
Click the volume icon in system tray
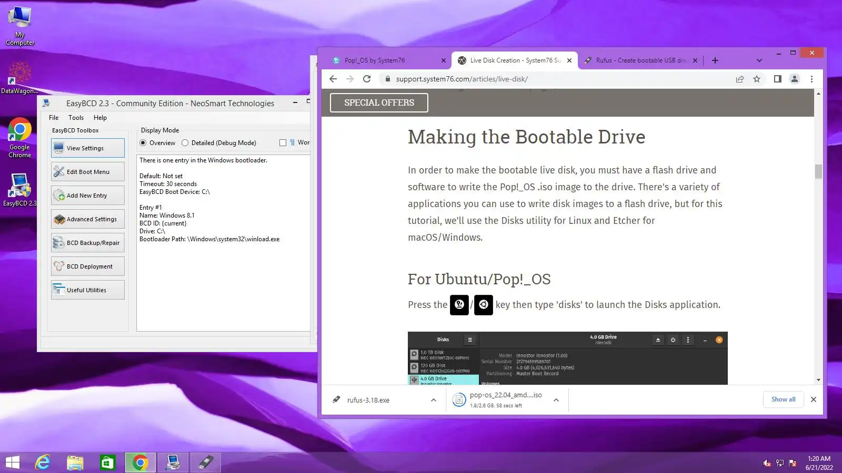(767, 463)
